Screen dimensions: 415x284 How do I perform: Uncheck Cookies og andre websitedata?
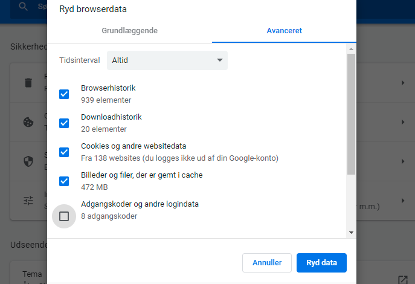click(x=64, y=152)
